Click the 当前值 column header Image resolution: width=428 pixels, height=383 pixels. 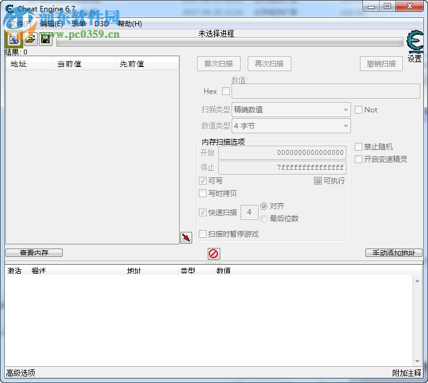click(x=84, y=64)
